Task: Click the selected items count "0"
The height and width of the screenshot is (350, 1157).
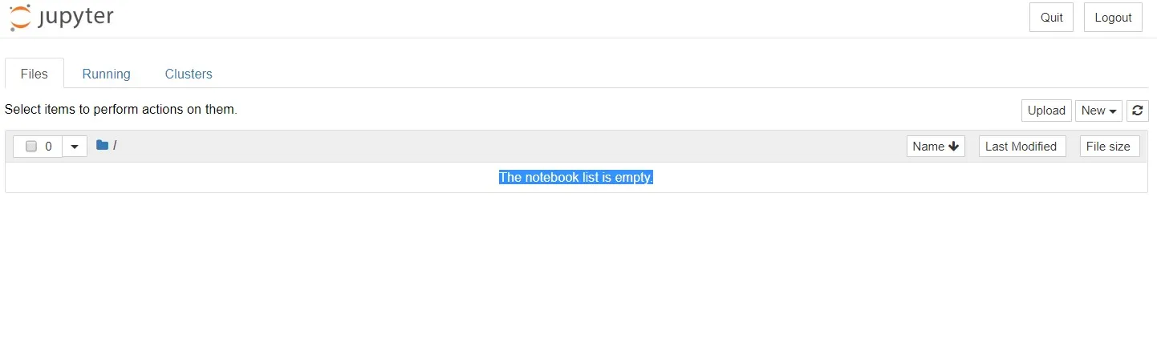Action: (x=48, y=147)
